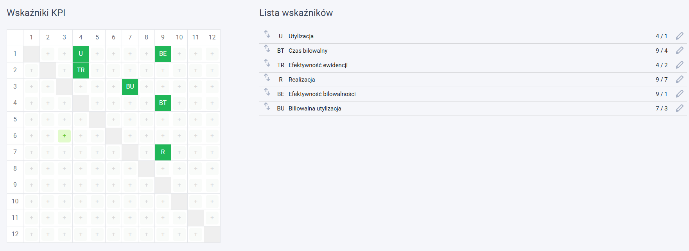This screenshot has width=689, height=251.
Task: Click reorder arrows icon for Utylizacja
Action: coord(267,34)
